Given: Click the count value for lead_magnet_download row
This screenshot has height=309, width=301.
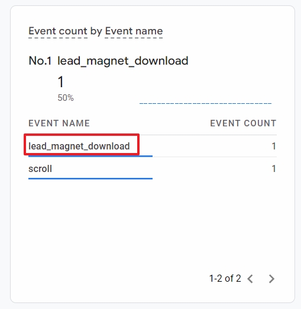Looking at the screenshot, I should coord(274,146).
